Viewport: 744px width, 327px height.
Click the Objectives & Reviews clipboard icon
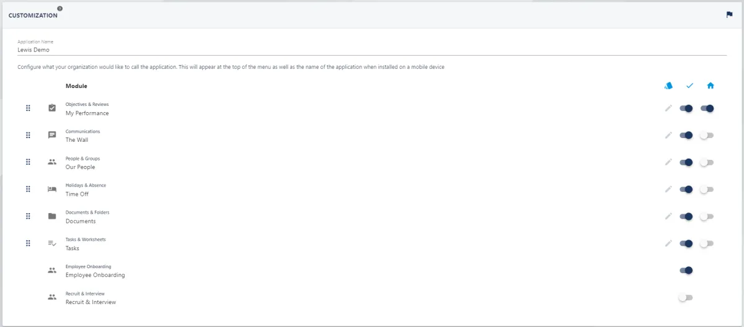[52, 108]
